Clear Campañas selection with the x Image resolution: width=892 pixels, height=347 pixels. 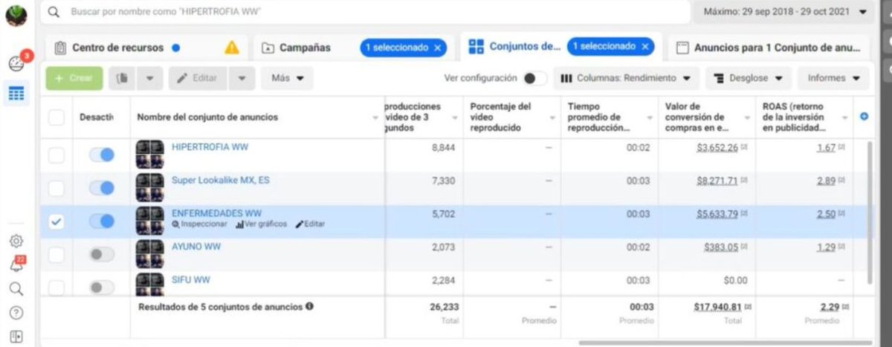coord(437,48)
